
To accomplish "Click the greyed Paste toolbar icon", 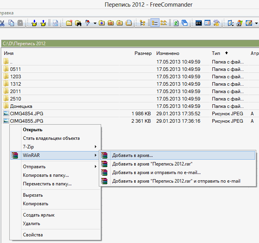I will pos(20,23).
